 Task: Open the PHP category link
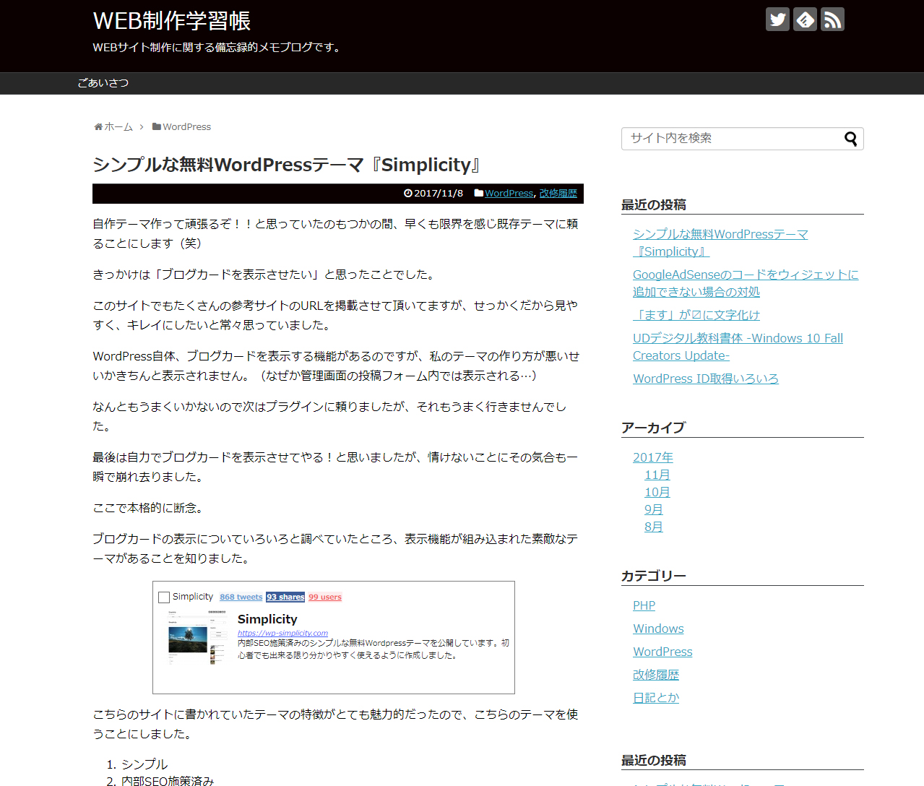(644, 605)
